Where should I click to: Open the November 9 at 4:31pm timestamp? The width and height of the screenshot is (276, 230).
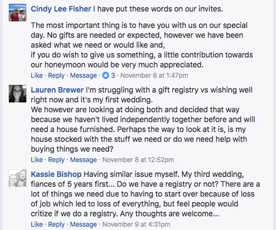click(136, 224)
